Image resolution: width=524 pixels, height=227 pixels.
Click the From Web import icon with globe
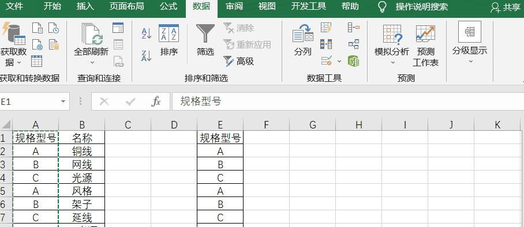click(x=38, y=44)
